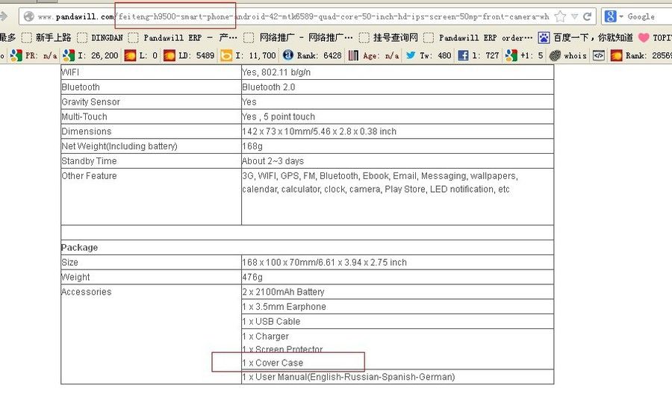
Task: Click the SEMrush LD: 5489 indicator
Action: tap(189, 55)
